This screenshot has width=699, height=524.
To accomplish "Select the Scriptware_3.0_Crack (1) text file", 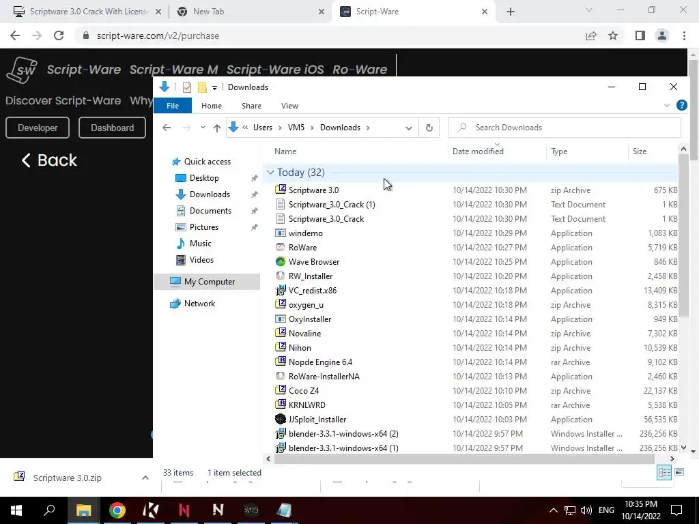I will coord(332,205).
